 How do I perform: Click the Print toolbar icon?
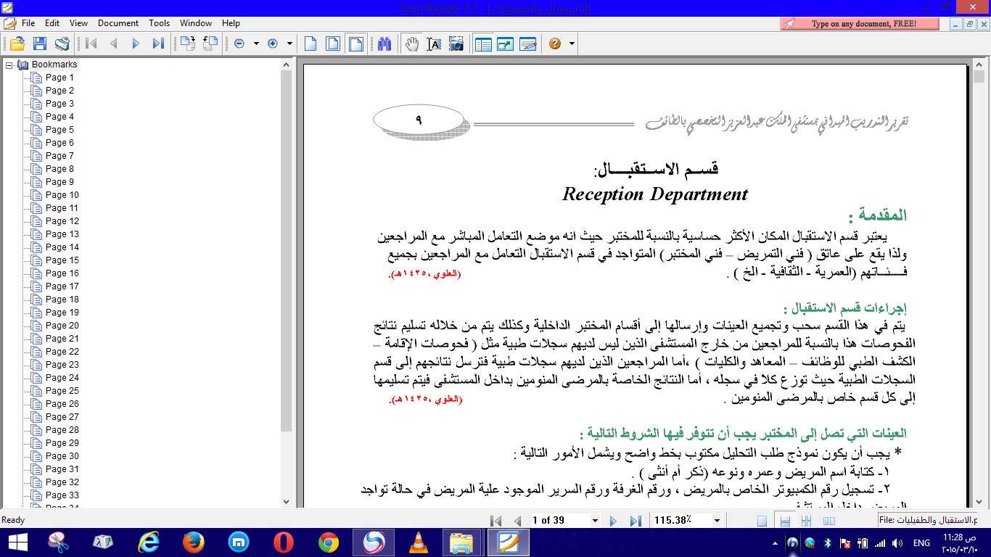pos(62,44)
